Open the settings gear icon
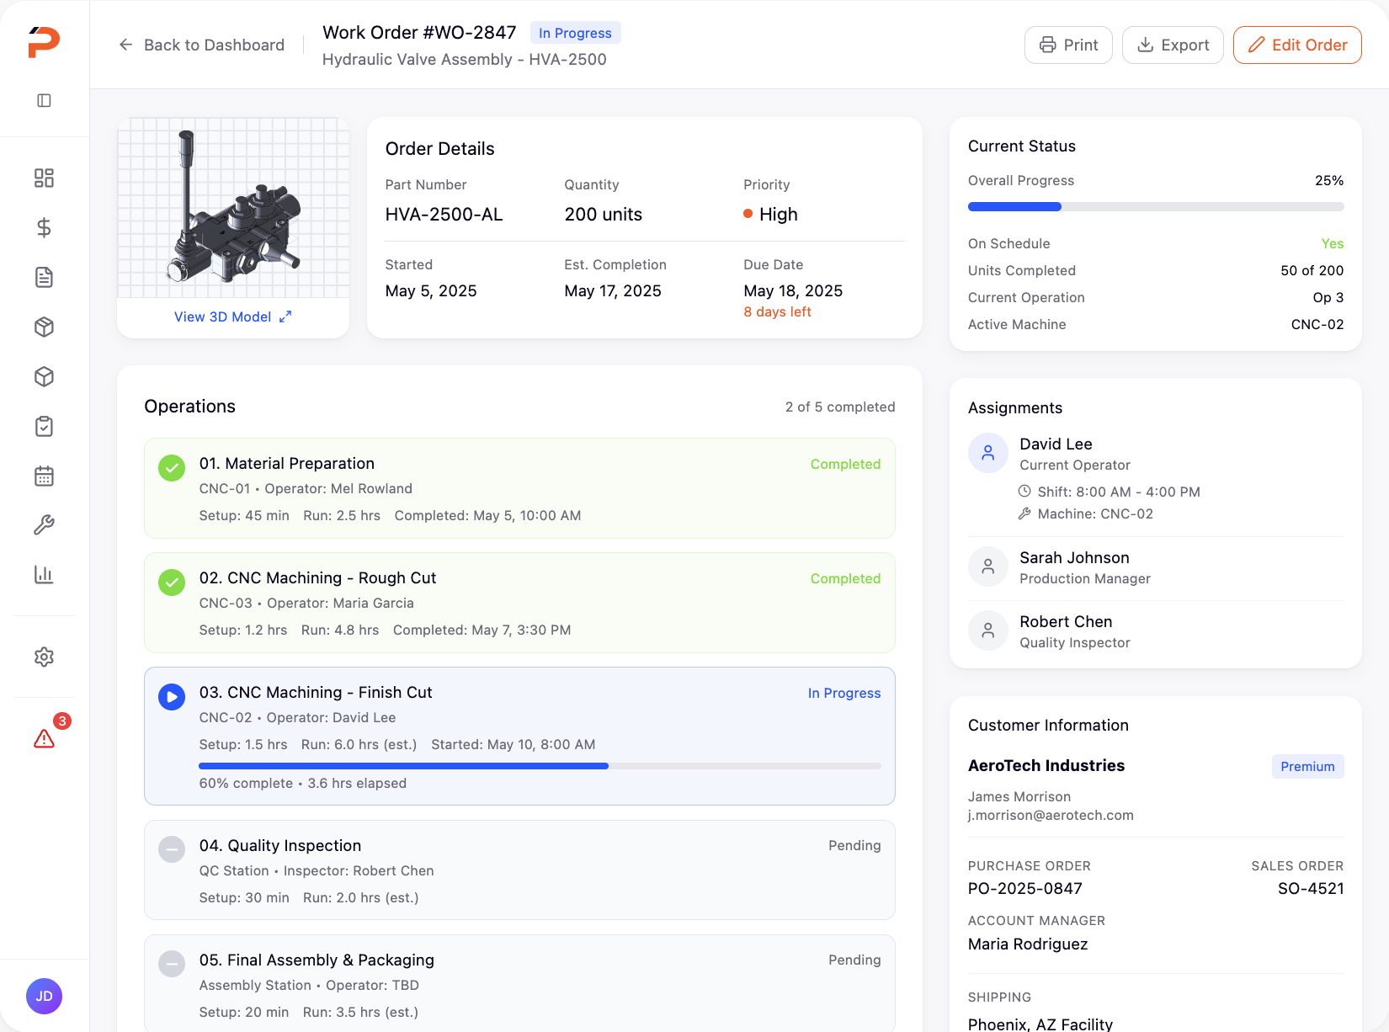The height and width of the screenshot is (1032, 1389). point(45,657)
